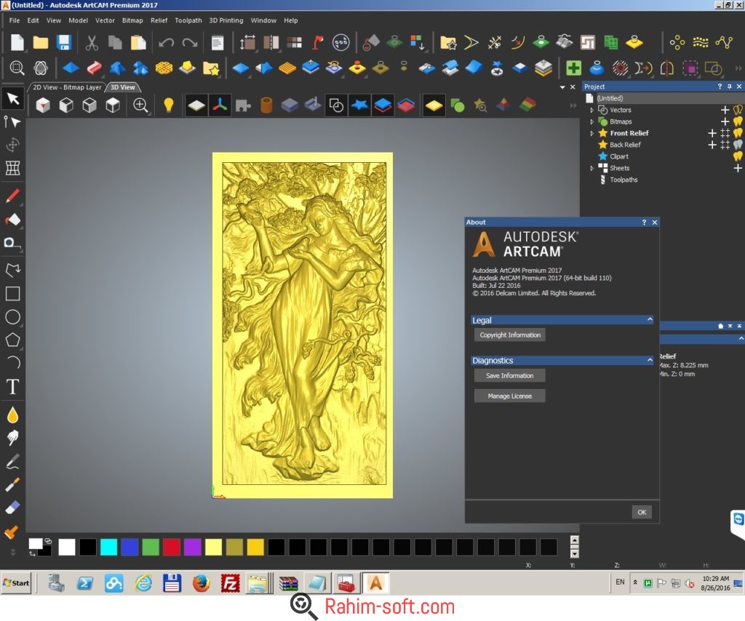Screen dimensions: 745x621
Task: Expand the Sheets tree node
Action: 592,169
